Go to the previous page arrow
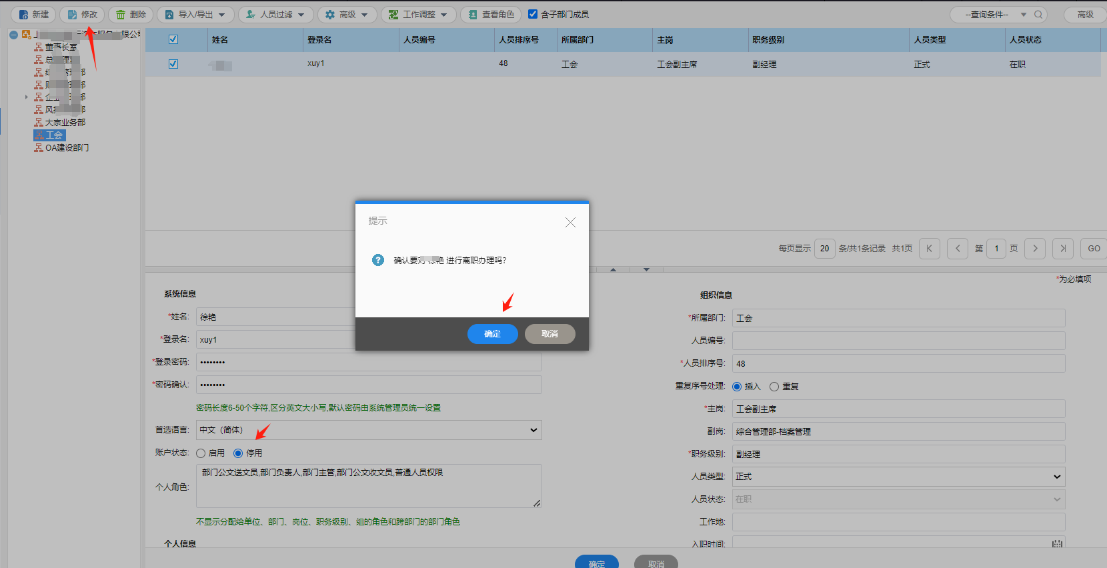This screenshot has width=1107, height=568. tap(958, 249)
